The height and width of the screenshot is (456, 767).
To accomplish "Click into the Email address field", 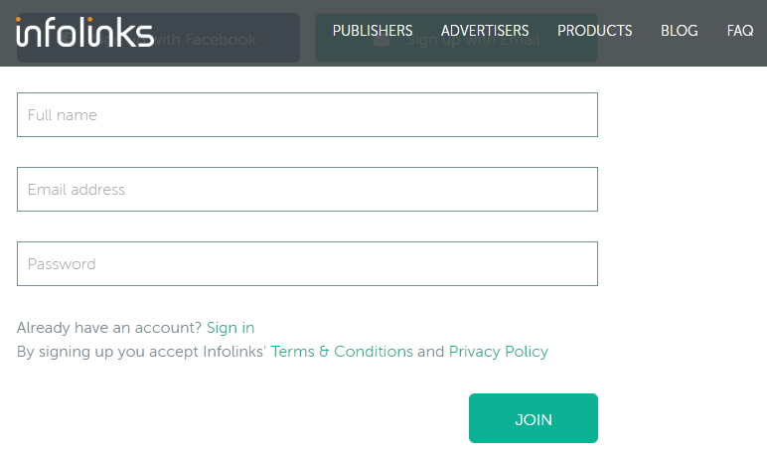I will point(307,190).
